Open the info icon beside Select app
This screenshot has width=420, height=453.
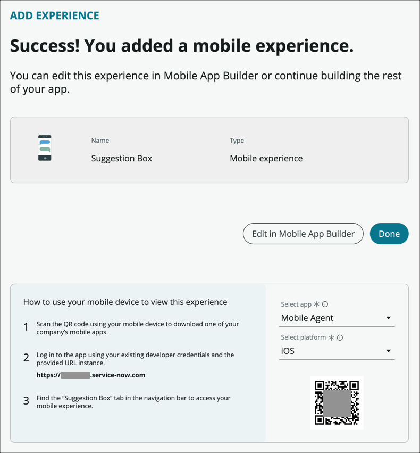click(324, 303)
